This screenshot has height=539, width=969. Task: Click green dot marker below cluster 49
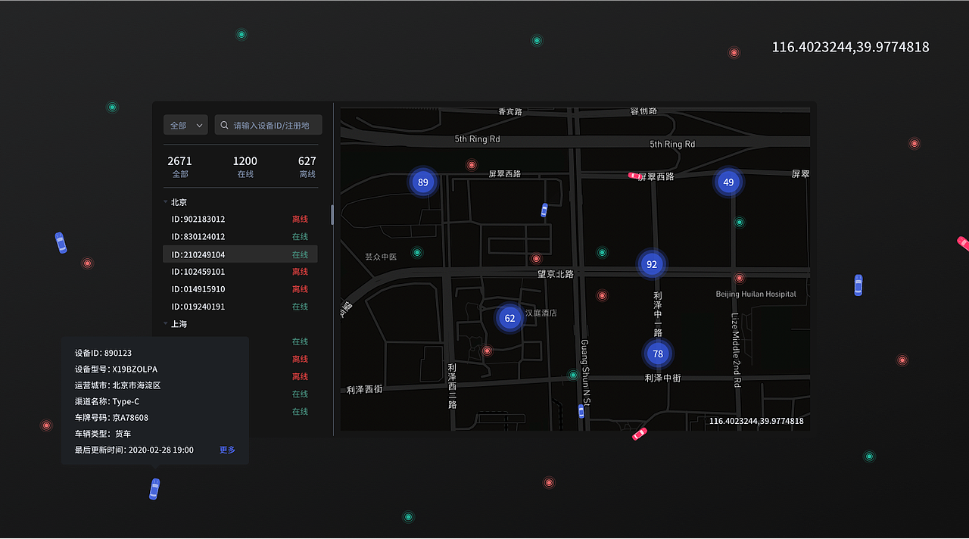740,222
